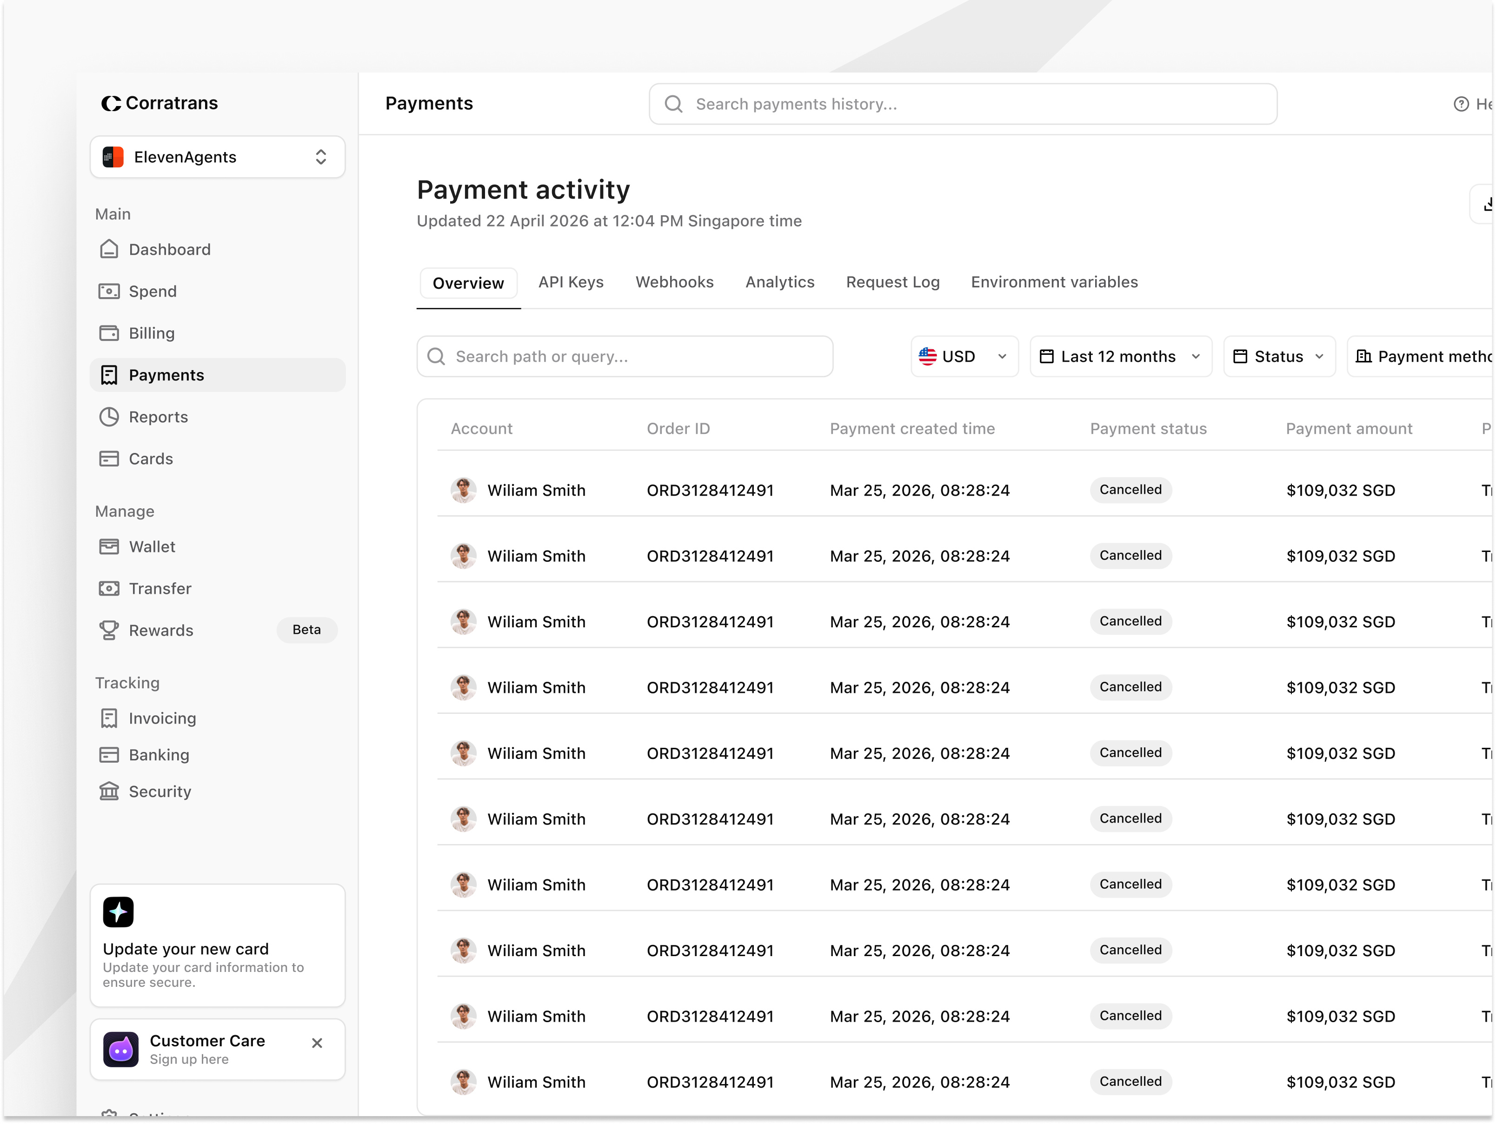Viewport: 1496px width, 1124px height.
Task: Click the ElevenAgents workspace logo icon
Action: 113,157
